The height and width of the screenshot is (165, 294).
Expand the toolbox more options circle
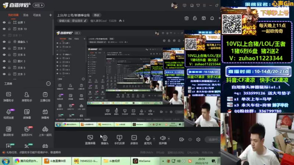point(49,84)
